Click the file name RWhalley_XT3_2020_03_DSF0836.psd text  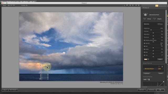pos(111,83)
